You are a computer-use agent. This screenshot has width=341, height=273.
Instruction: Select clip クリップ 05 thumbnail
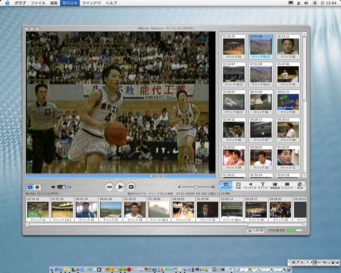click(x=288, y=102)
